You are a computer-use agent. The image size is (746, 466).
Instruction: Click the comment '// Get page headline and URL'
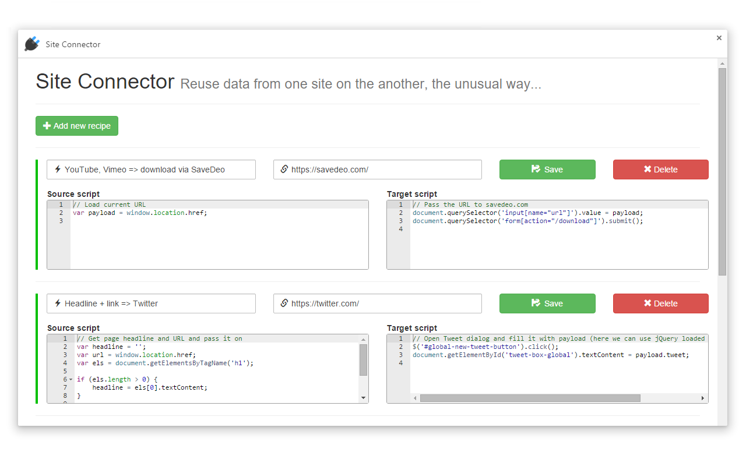click(160, 338)
